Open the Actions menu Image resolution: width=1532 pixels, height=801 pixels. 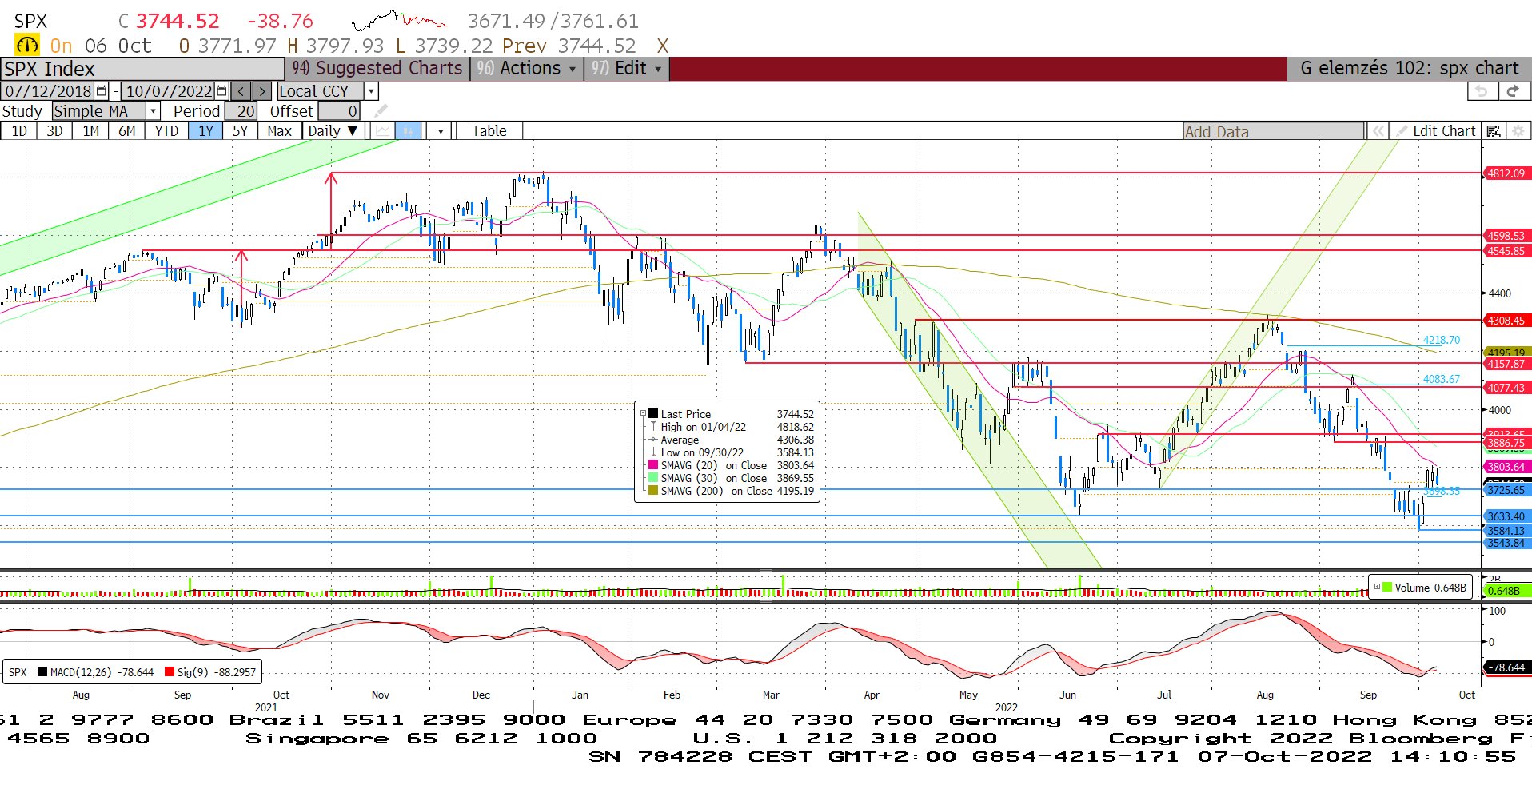click(x=528, y=69)
